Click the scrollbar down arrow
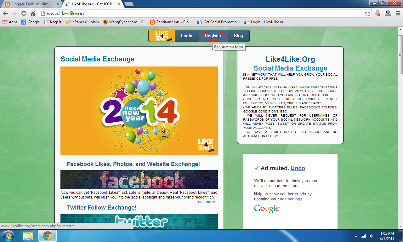This screenshot has width=403, height=242. click(400, 226)
